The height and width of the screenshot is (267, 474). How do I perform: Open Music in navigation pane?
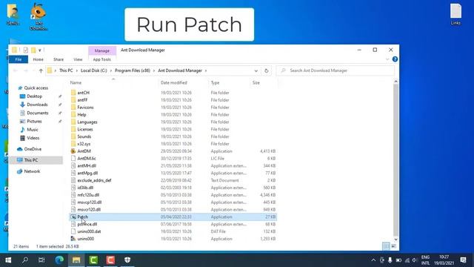click(33, 130)
